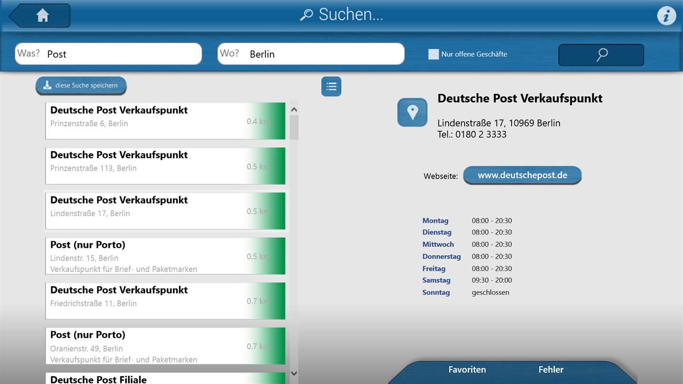Open www.deutschepost.de website link
The image size is (683, 384).
pyautogui.click(x=523, y=175)
